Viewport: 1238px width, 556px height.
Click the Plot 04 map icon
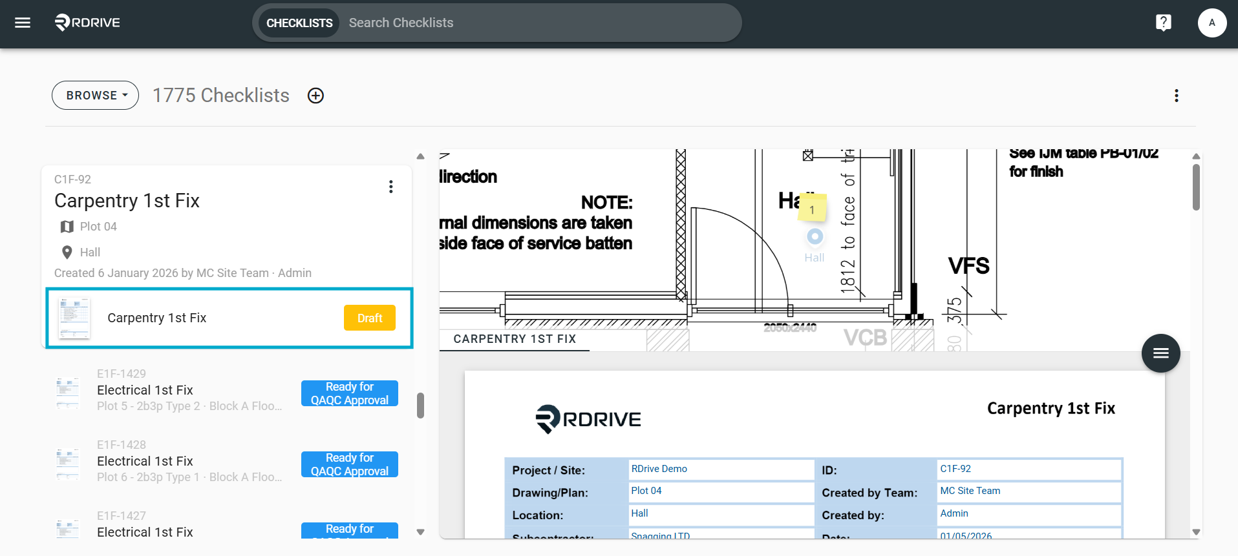[67, 227]
